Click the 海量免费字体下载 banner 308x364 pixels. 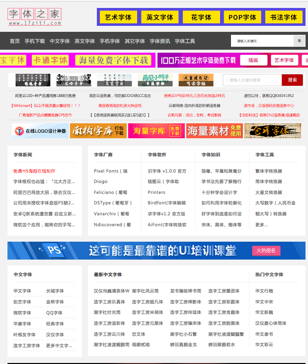tap(113, 60)
